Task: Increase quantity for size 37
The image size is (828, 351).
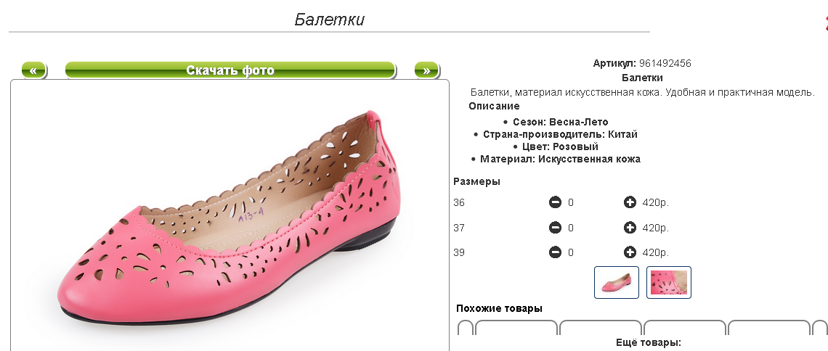Action: [630, 228]
